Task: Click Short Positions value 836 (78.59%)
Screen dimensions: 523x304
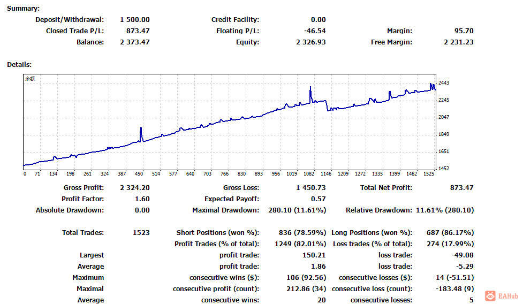Action: point(302,233)
